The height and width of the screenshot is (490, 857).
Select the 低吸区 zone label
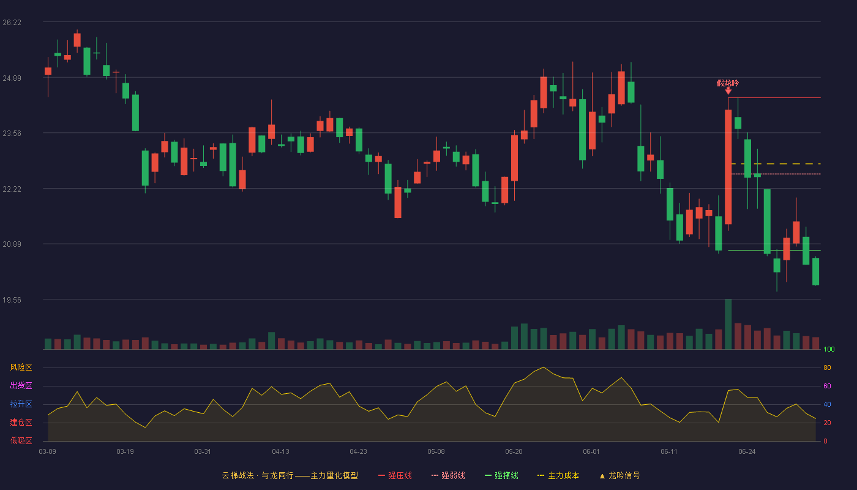(21, 440)
